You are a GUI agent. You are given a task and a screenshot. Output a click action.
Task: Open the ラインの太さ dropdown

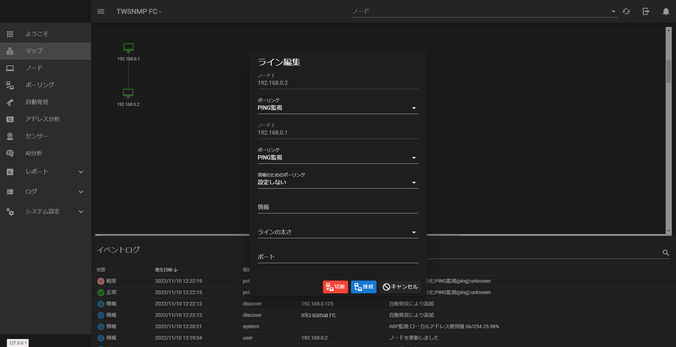click(x=413, y=232)
